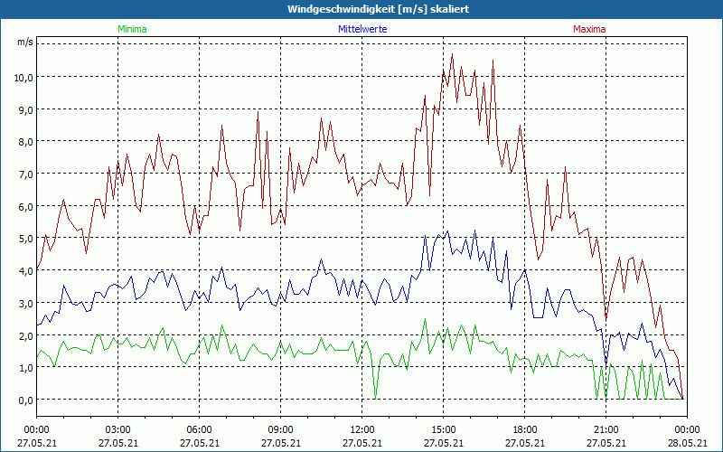Click the '8,0' y-axis value
723x452 pixels.
coord(26,142)
